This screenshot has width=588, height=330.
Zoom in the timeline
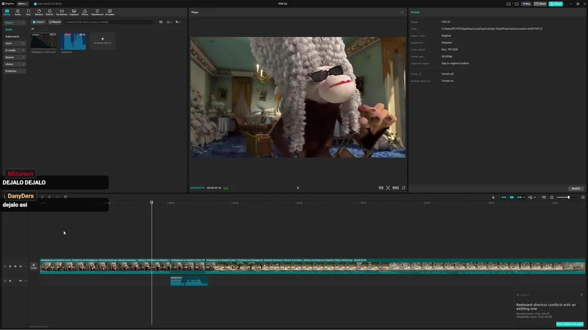583,198
